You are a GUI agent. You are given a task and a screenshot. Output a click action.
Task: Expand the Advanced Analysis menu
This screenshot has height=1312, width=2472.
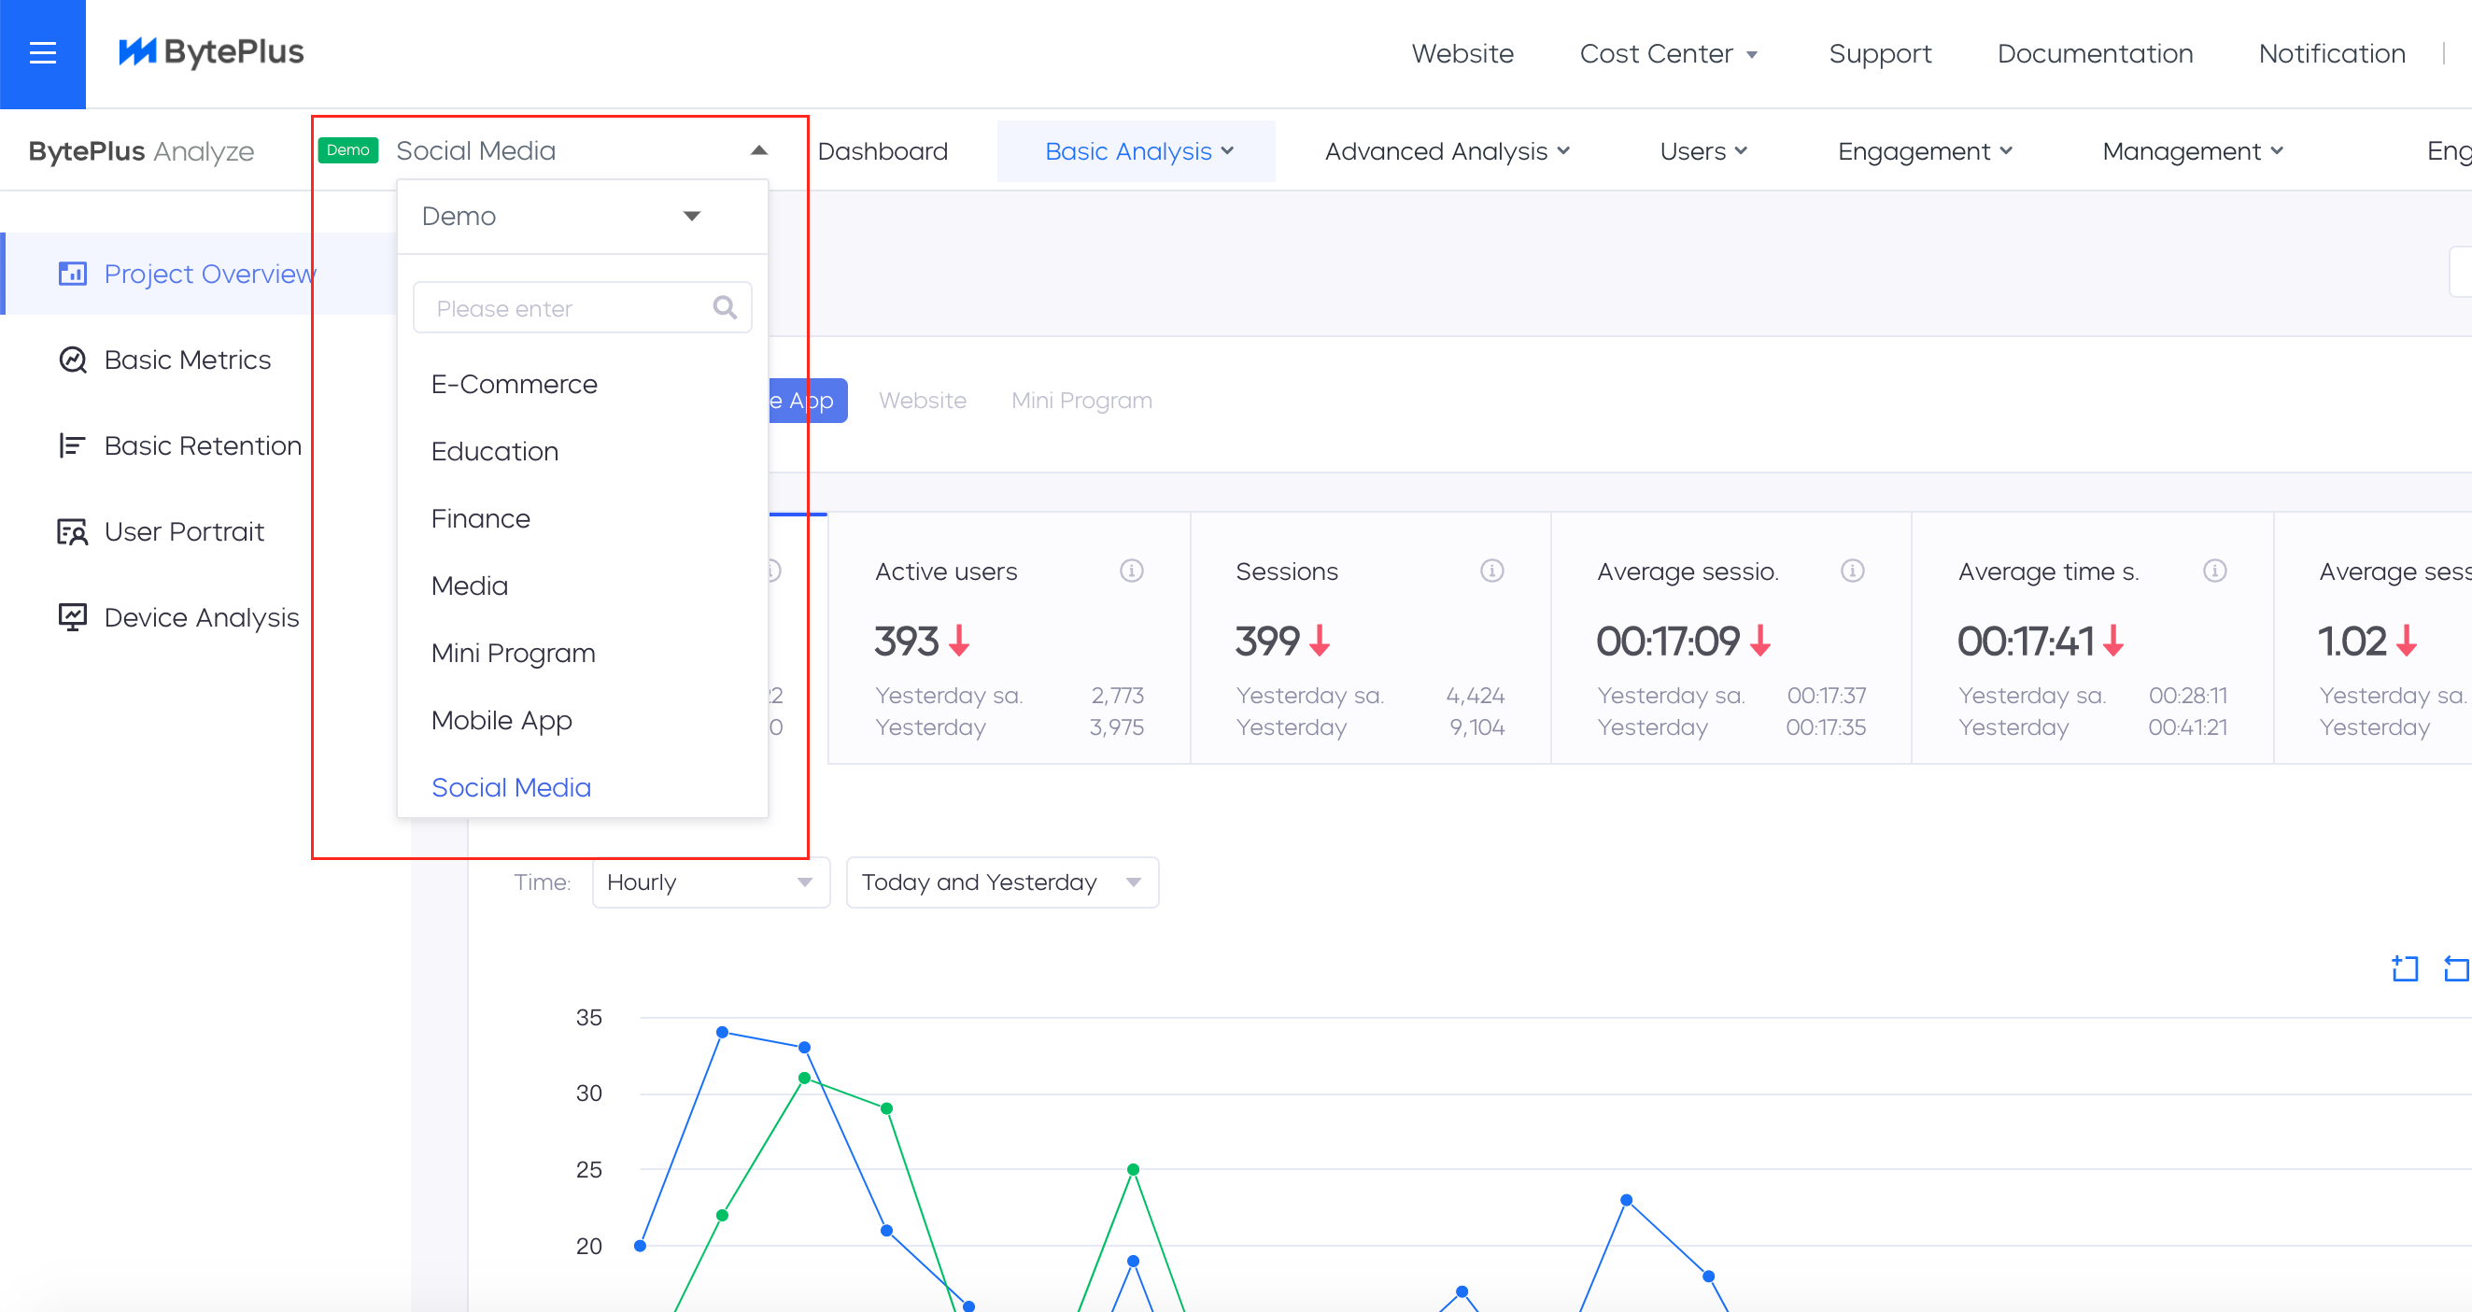[x=1448, y=150]
